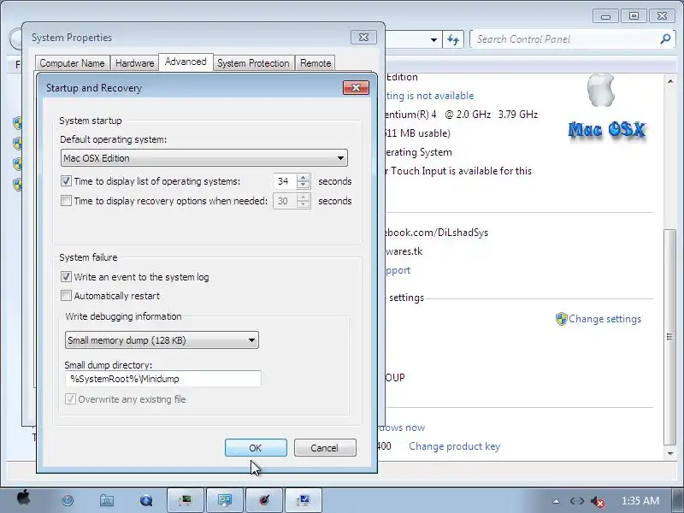The height and width of the screenshot is (513, 684).
Task: Click the 34 seconds value field
Action: pyautogui.click(x=285, y=181)
